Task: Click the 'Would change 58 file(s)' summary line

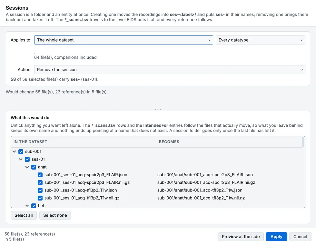Action: coord(57,92)
